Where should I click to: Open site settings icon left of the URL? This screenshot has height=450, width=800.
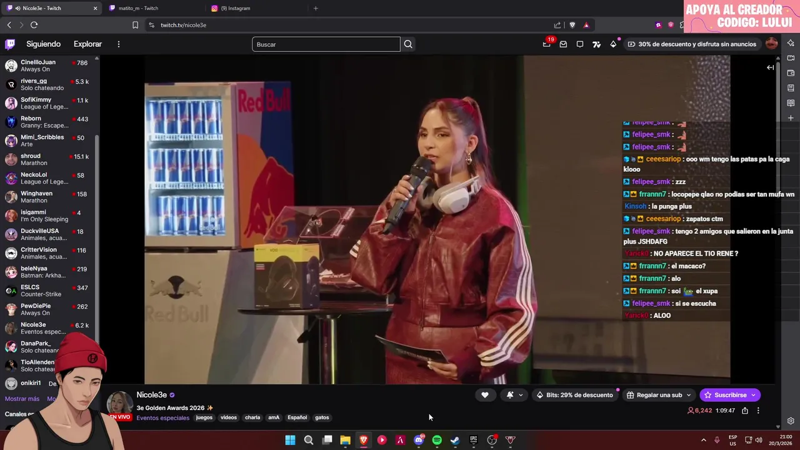(151, 25)
